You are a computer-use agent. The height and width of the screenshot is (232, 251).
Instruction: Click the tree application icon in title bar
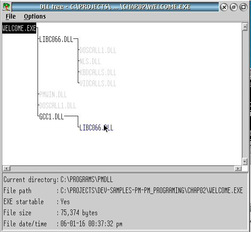click(6, 7)
